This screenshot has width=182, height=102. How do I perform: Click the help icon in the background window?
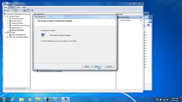148,25
